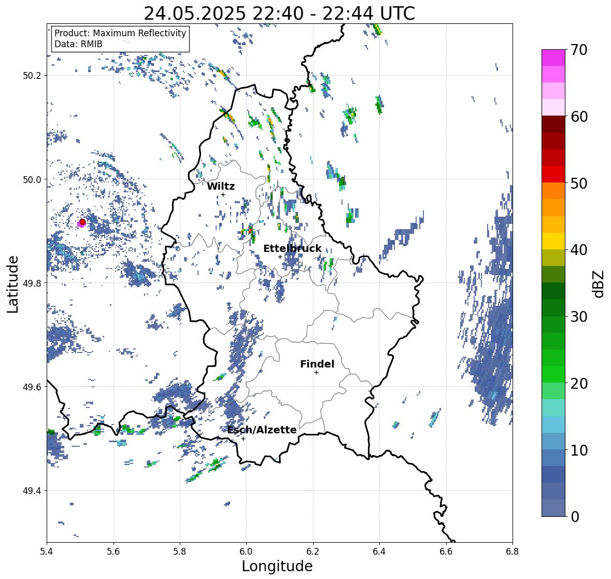This screenshot has width=611, height=579.
Task: Click the 'Product: Maximum Reflectivity' legend text
Action: point(120,33)
